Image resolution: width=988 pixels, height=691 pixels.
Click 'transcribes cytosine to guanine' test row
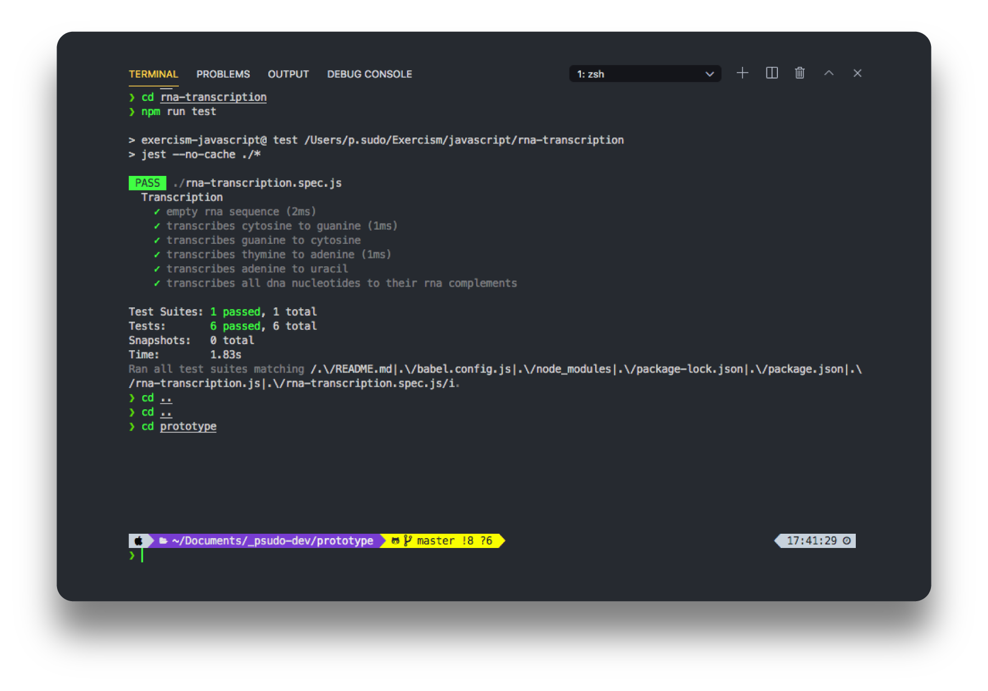(x=275, y=226)
